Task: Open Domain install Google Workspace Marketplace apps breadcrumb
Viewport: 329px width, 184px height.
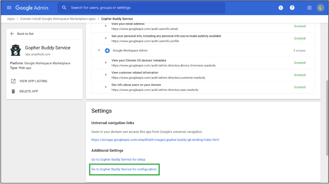Action: point(58,19)
